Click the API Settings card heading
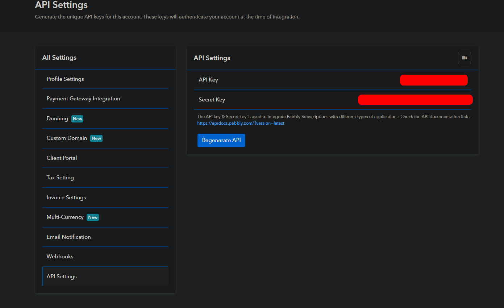This screenshot has width=504, height=308. click(212, 58)
